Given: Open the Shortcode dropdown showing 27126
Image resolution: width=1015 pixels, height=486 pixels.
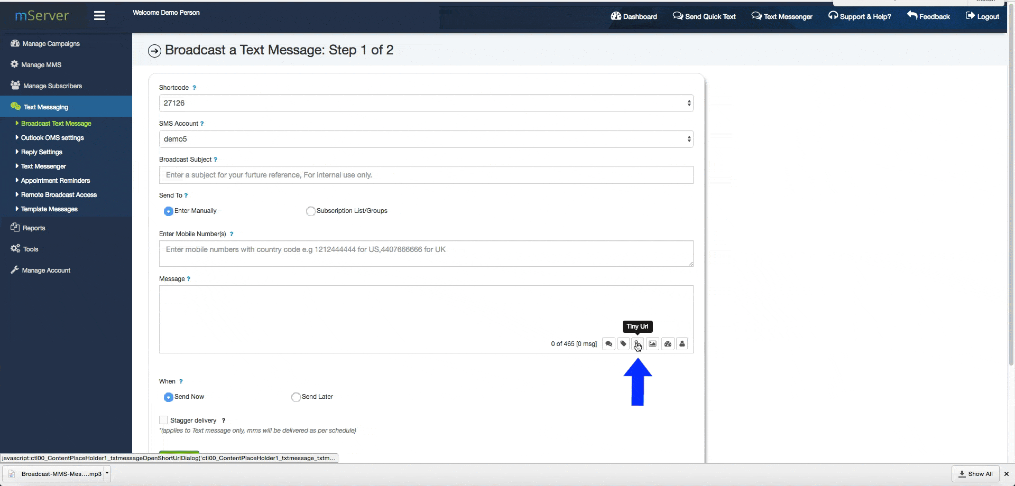Looking at the screenshot, I should click(x=426, y=103).
